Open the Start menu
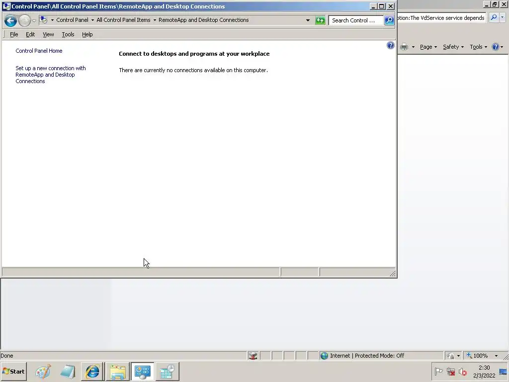This screenshot has width=509, height=382. tap(13, 371)
